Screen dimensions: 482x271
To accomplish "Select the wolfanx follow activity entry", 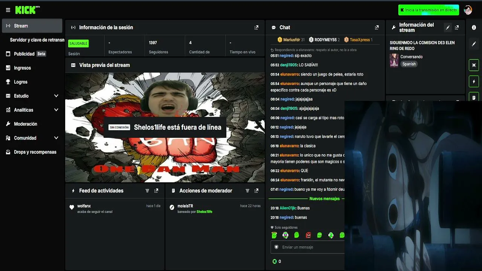I will (115, 209).
